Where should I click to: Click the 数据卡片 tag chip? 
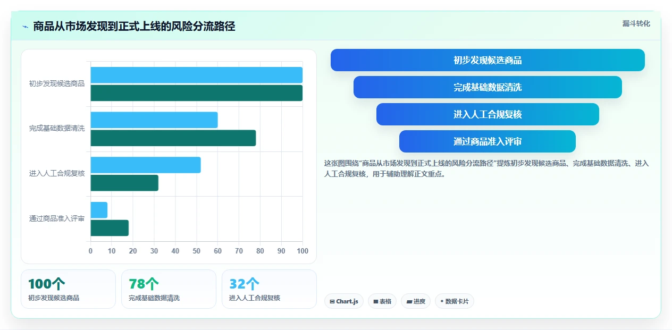(x=455, y=301)
